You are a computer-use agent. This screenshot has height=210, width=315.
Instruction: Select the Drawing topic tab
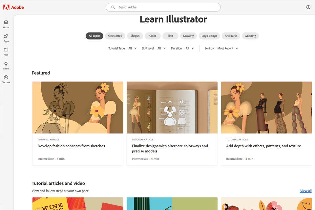[188, 36]
